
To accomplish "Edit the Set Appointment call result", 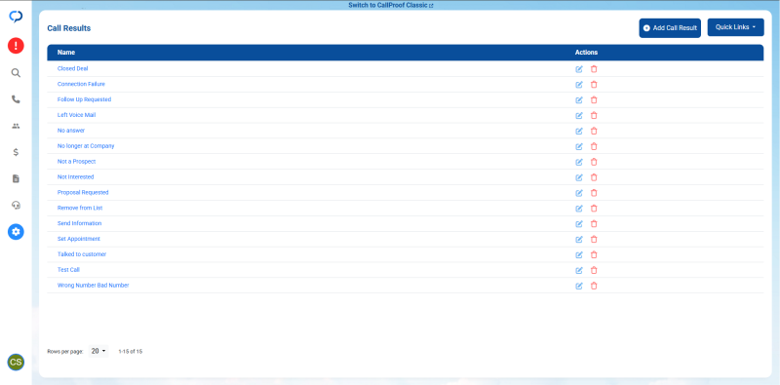I will pyautogui.click(x=579, y=239).
